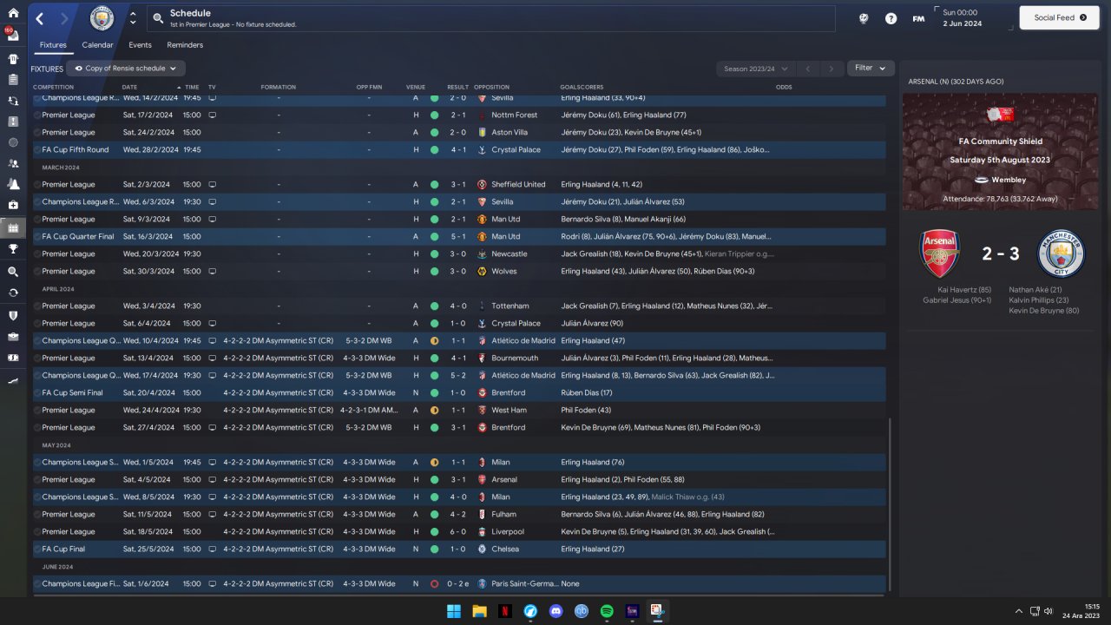
Task: Open the Competitions trophy icon in the sidebar
Action: pyautogui.click(x=13, y=249)
